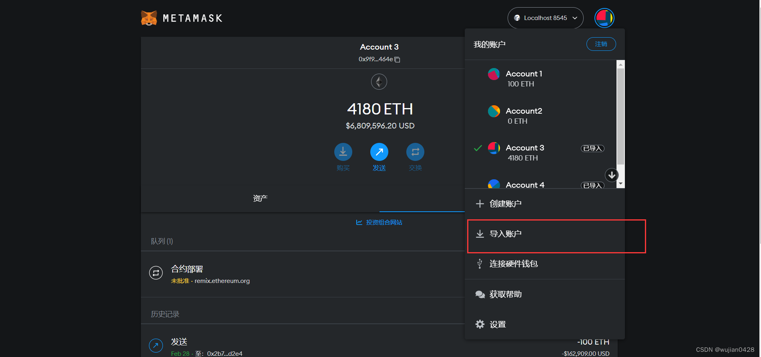Click 导入账户 (import account)
Image resolution: width=761 pixels, height=357 pixels.
pyautogui.click(x=544, y=234)
